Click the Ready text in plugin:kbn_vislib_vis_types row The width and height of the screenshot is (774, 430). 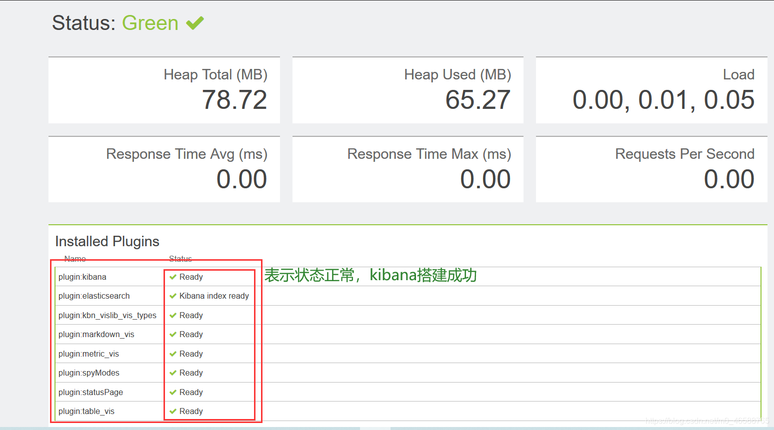click(x=191, y=315)
